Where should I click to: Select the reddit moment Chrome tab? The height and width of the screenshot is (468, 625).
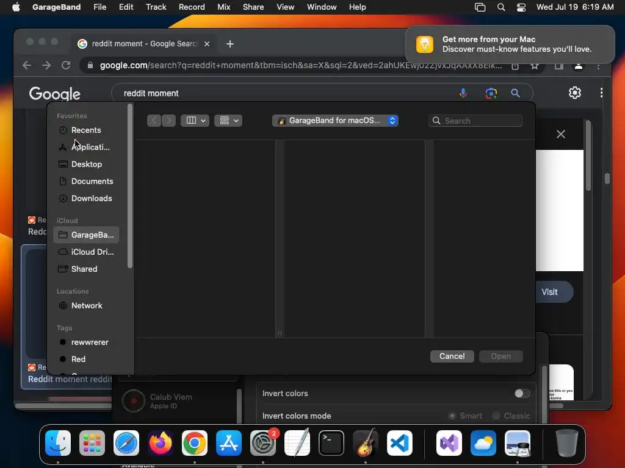pyautogui.click(x=144, y=44)
